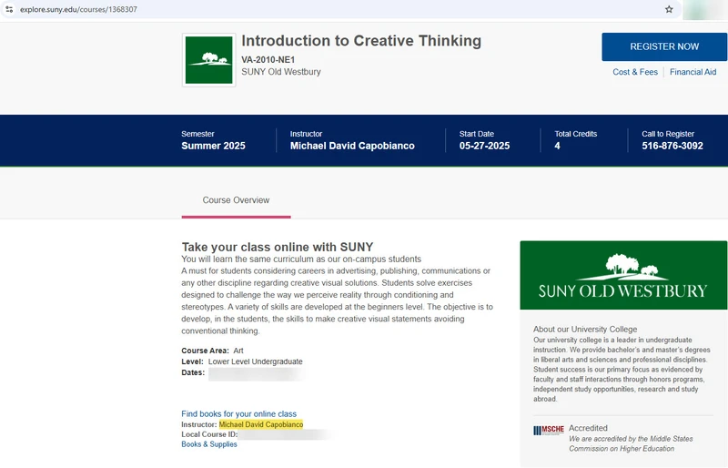Image resolution: width=728 pixels, height=468 pixels.
Task: Click the Middle States Commission accreditation text
Action: tap(631, 443)
